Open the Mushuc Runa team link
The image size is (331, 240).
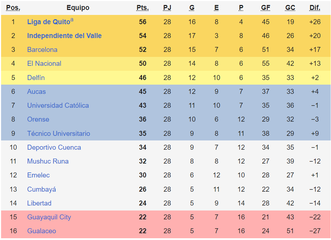[x=47, y=161]
